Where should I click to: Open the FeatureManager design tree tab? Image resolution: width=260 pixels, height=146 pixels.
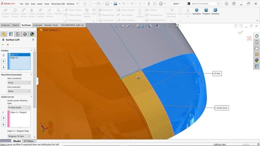point(4,34)
